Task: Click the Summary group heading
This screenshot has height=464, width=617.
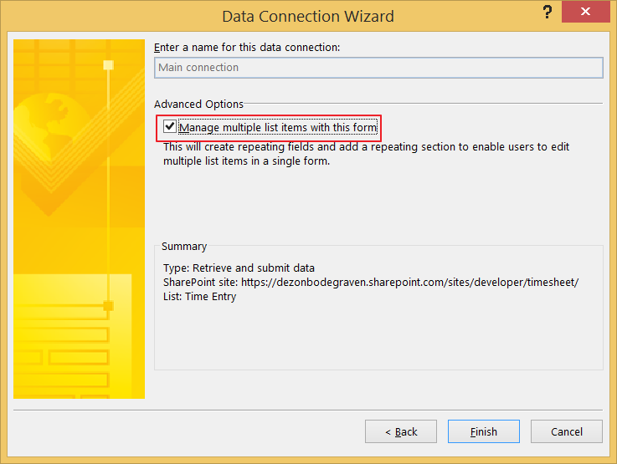Action: click(184, 247)
